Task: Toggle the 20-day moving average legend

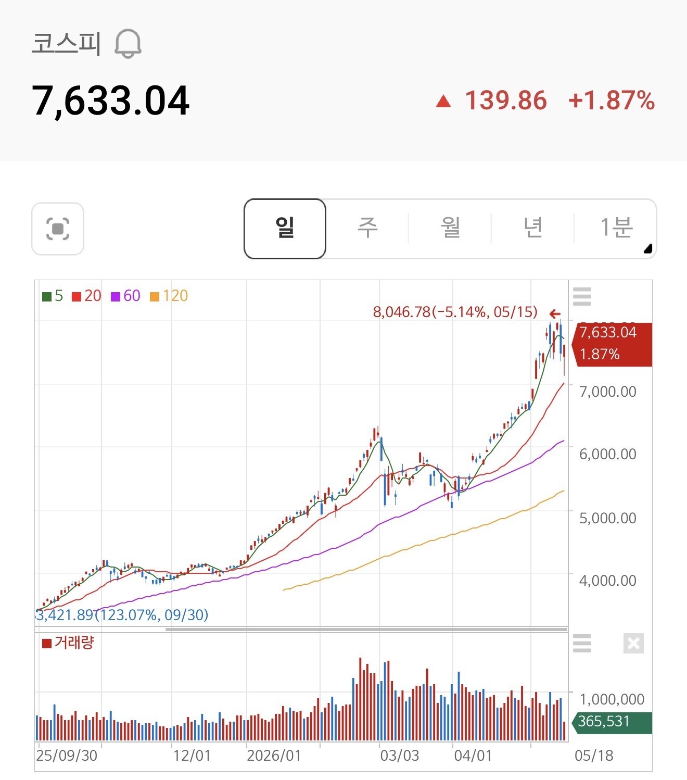Action: pos(86,296)
